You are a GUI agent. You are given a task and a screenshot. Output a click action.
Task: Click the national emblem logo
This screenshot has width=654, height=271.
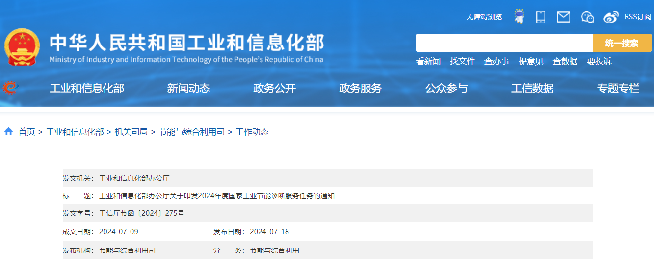pos(22,47)
